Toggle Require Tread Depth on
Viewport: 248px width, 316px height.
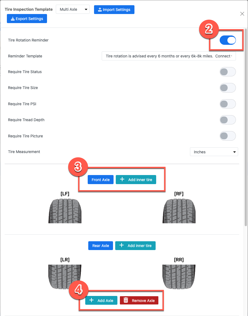[x=228, y=120]
